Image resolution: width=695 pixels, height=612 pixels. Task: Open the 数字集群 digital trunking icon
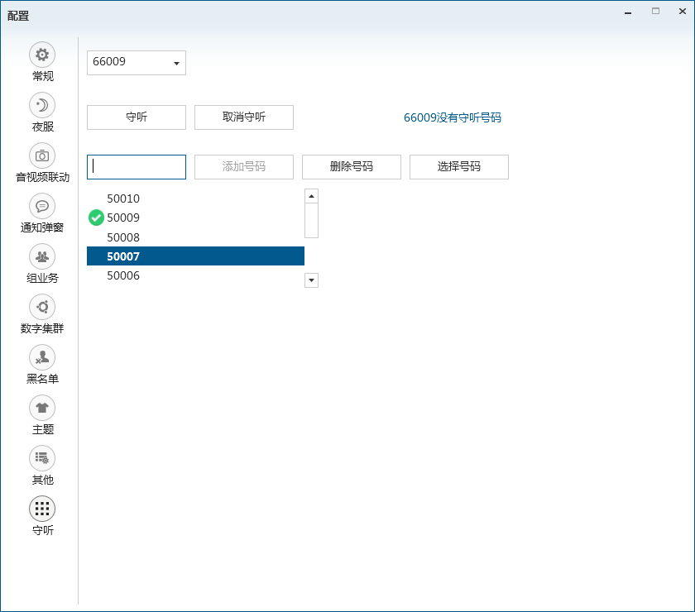click(42, 307)
